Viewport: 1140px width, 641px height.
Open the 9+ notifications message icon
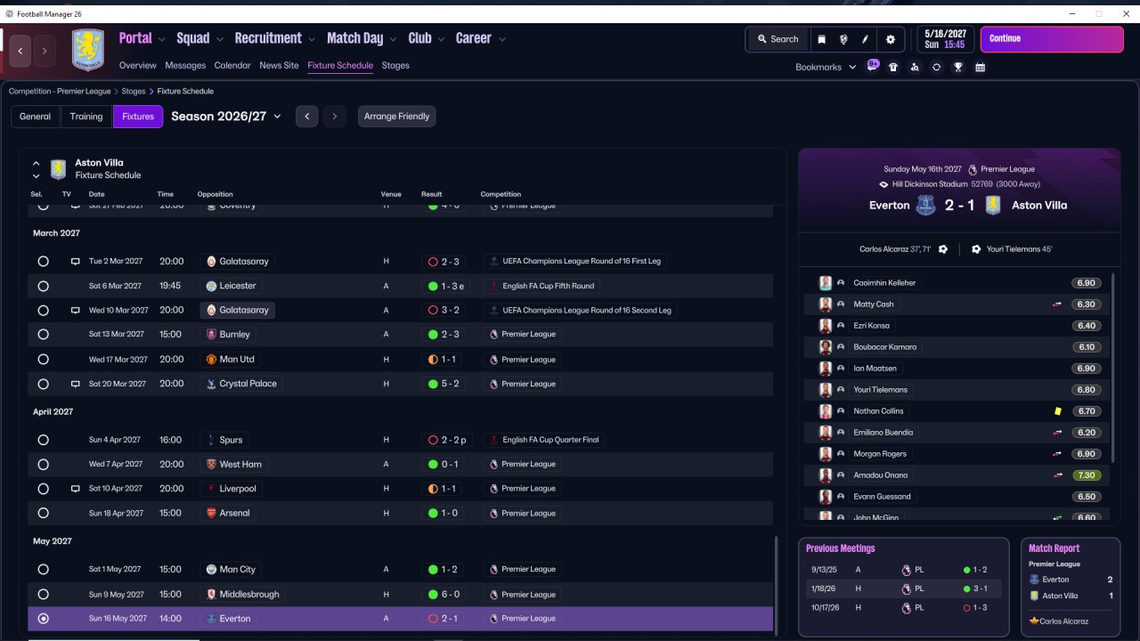[873, 66]
